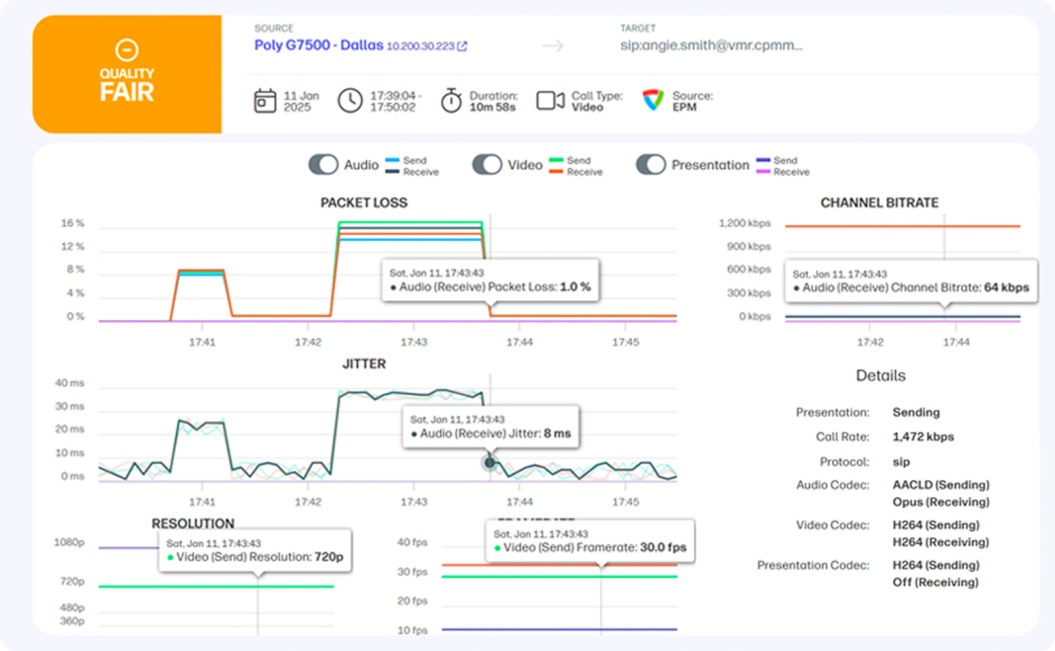Screen dimensions: 1055x651
Task: Toggle the Video series switch
Action: [x=487, y=165]
